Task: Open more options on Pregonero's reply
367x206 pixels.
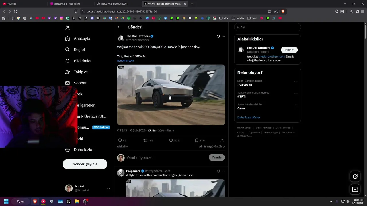Action: click(x=223, y=171)
